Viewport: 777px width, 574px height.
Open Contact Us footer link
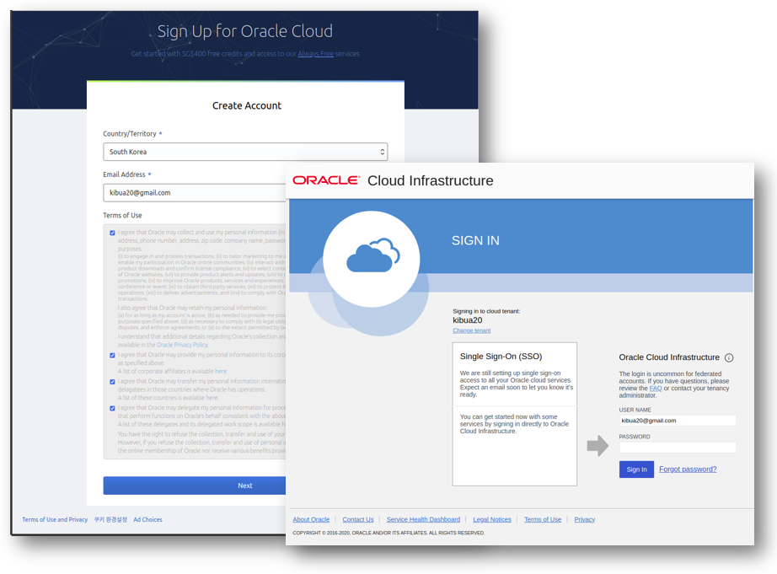coord(358,519)
